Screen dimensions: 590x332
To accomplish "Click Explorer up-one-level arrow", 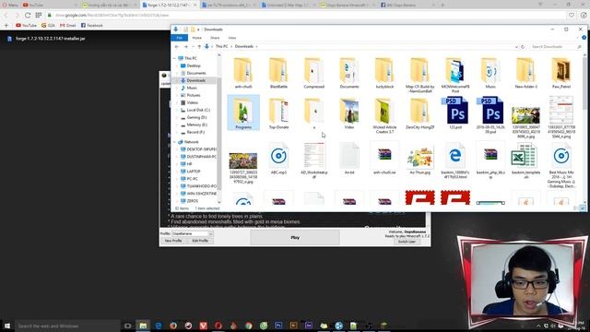I will coord(199,47).
